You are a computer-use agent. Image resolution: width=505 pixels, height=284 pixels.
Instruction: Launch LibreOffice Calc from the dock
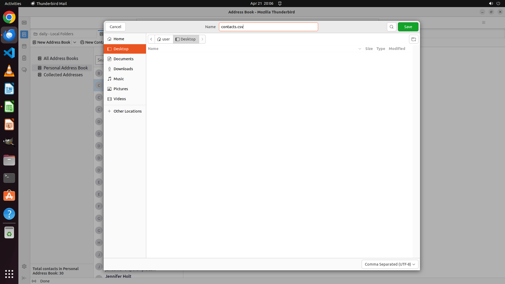pos(9,107)
